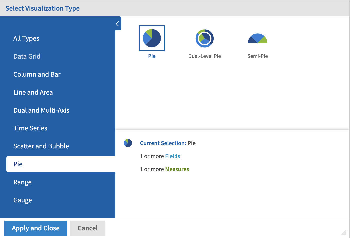Click the Pie label under thumbnail

point(152,56)
